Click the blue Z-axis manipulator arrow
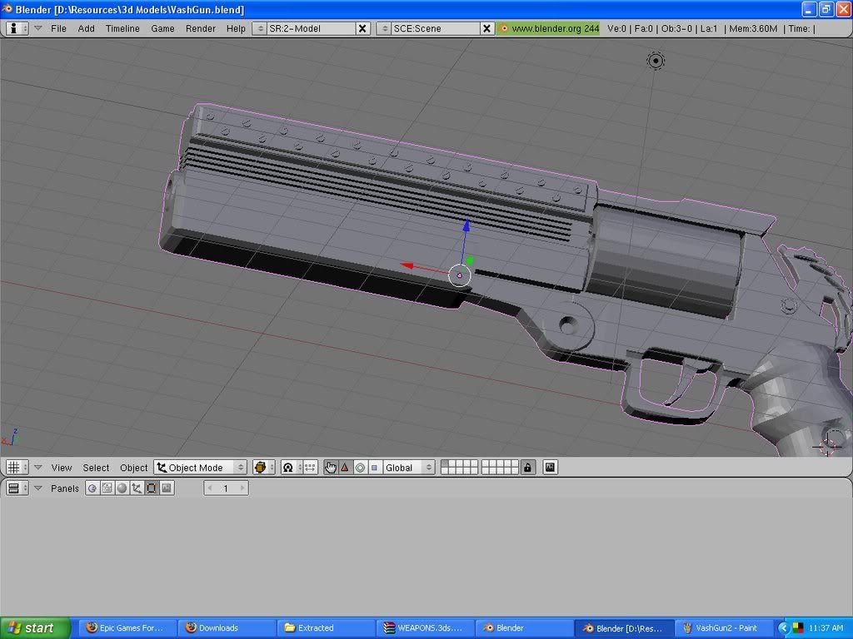Screen dimensions: 853x639 [466, 225]
